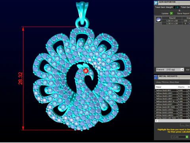Click the green Update play icon
Viewport: 190px width, 143px height.
pyautogui.click(x=171, y=14)
